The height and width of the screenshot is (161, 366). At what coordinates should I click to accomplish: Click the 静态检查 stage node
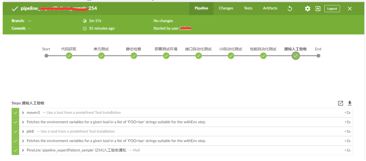134,56
